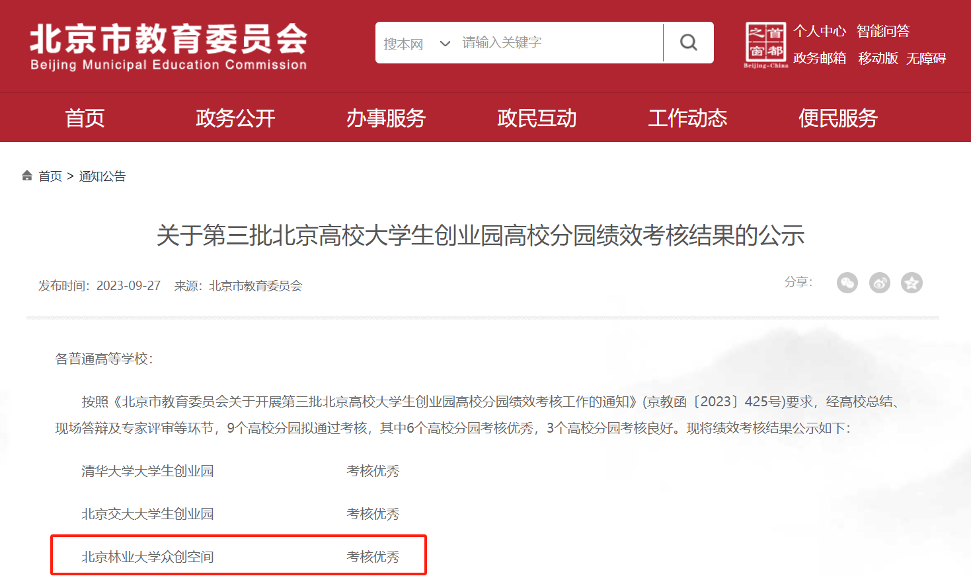Open the 搜本网 search scope dropdown
The height and width of the screenshot is (576, 971).
tap(416, 44)
